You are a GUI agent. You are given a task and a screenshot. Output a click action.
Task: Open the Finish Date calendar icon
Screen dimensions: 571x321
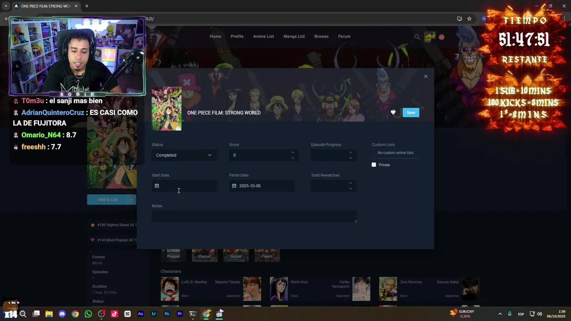coord(234,186)
